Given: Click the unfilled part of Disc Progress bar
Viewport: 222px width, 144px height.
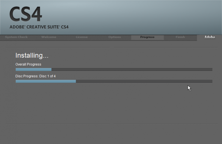Looking at the screenshot, I should pyautogui.click(x=143, y=81).
